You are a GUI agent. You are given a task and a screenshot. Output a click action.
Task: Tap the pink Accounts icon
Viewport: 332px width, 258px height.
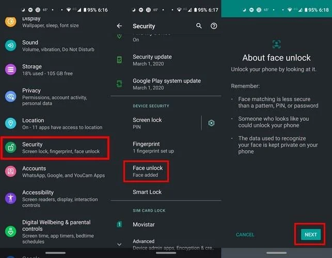pos(11,171)
